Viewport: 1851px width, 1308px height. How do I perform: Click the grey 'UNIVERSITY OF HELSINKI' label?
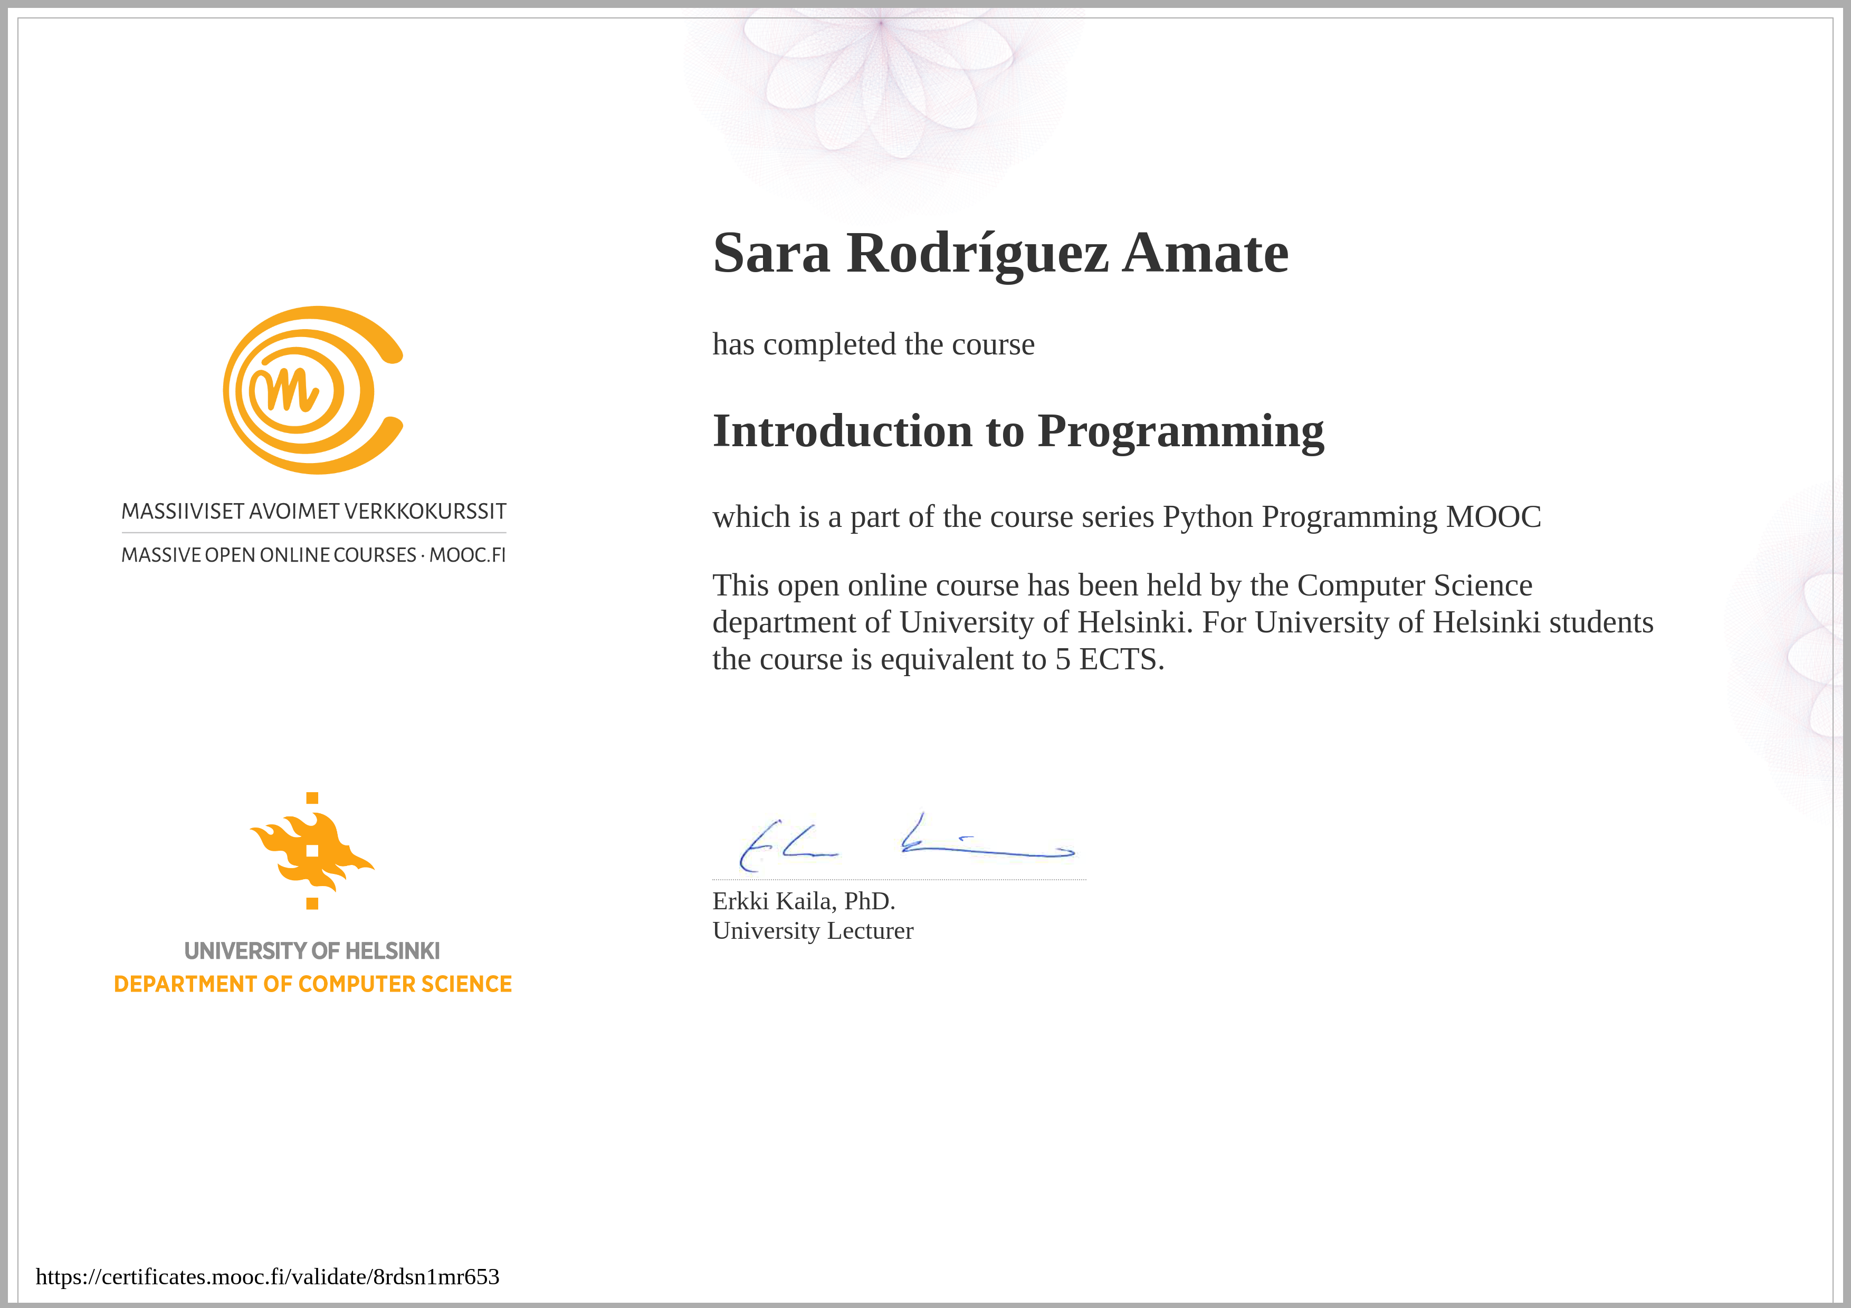[312, 951]
